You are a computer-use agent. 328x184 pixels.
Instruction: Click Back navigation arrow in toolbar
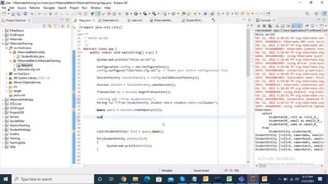pyautogui.click(x=248, y=14)
